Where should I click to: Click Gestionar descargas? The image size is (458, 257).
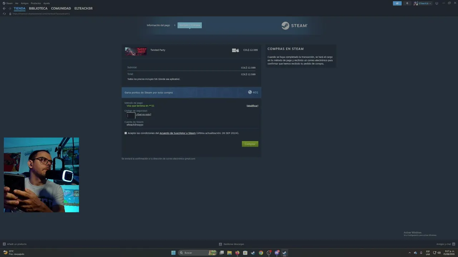point(234,244)
